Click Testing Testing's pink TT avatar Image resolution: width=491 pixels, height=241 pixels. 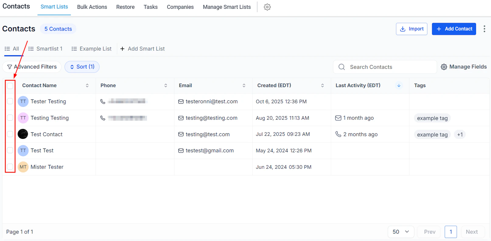(23, 118)
